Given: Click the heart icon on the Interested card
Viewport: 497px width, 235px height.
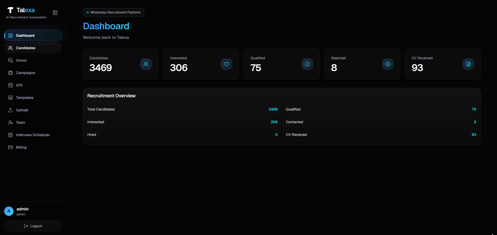Looking at the screenshot, I should pyautogui.click(x=227, y=64).
